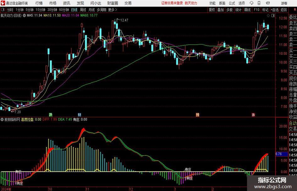Click the 预 marker on the chart timeline
297x191 pixels.
[197, 114]
